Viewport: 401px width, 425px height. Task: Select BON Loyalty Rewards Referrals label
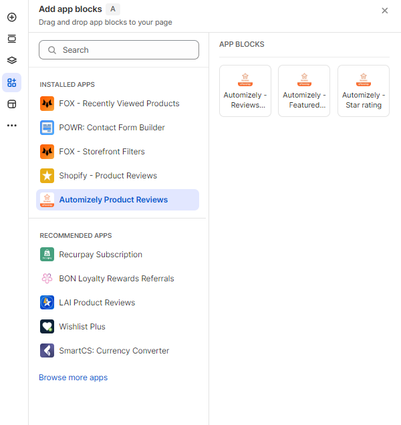116,279
